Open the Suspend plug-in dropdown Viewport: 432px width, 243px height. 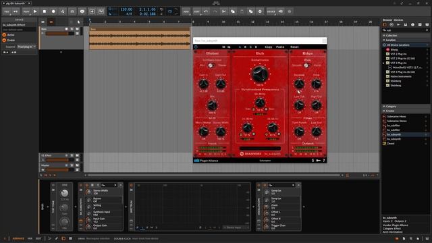[26, 47]
